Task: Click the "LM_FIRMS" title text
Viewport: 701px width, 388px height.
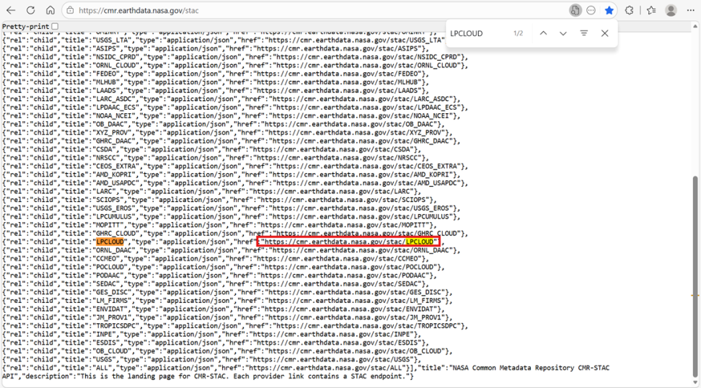Action: click(112, 301)
